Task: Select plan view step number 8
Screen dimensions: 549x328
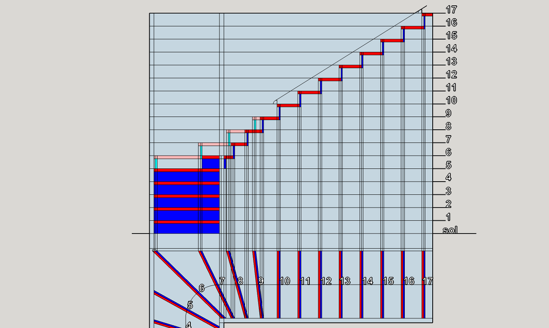Action: coord(240,281)
